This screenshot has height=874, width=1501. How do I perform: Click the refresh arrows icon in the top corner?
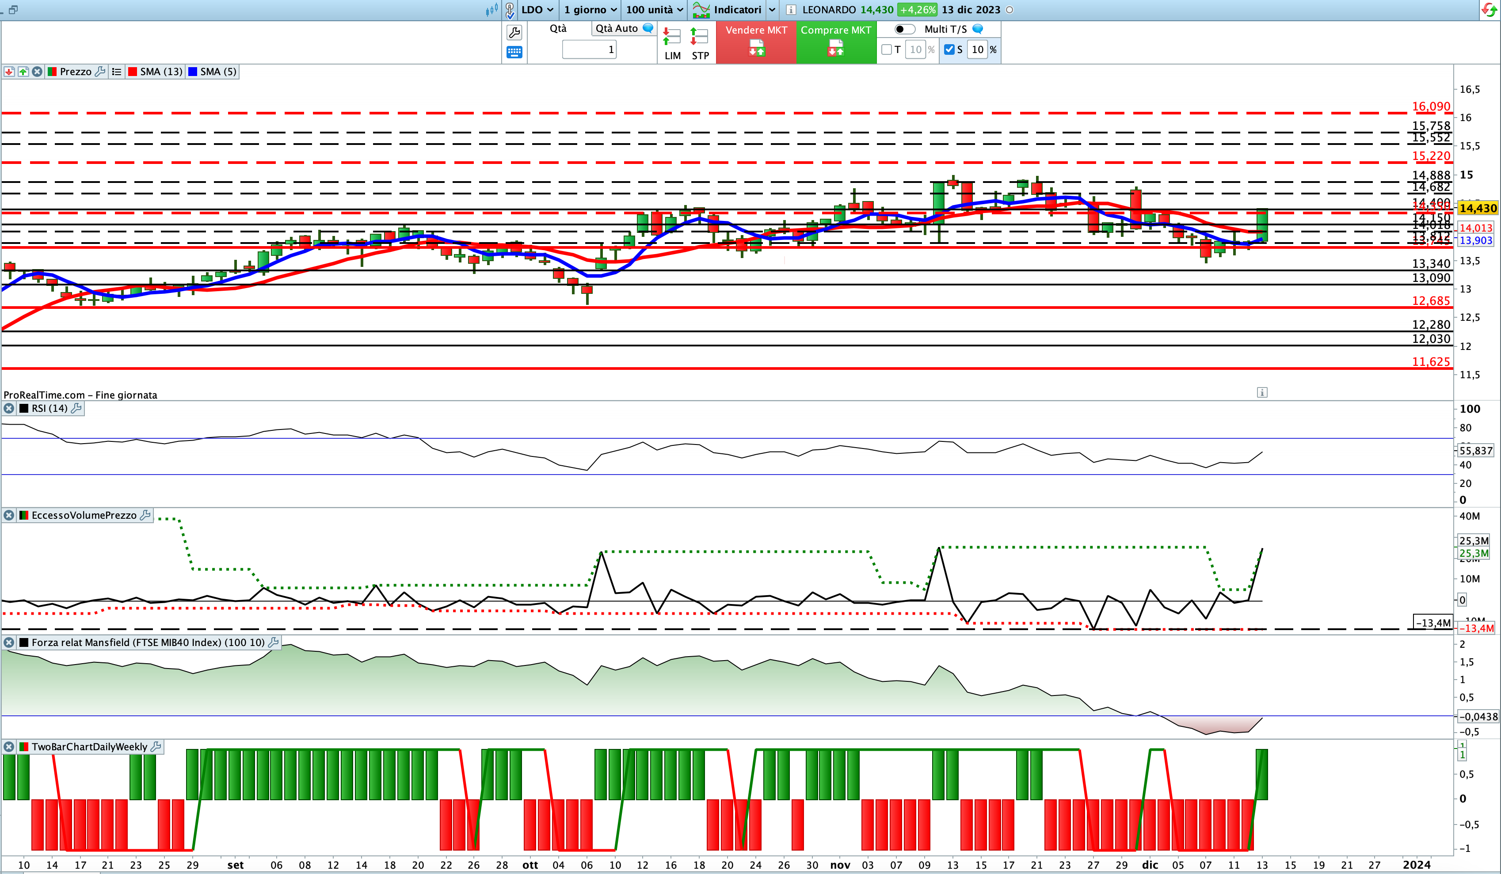coord(1489,10)
